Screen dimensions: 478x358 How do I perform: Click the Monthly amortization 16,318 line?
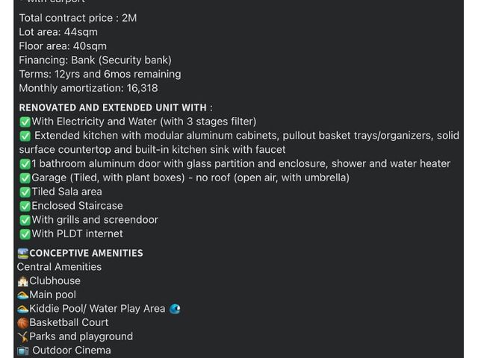(x=88, y=88)
